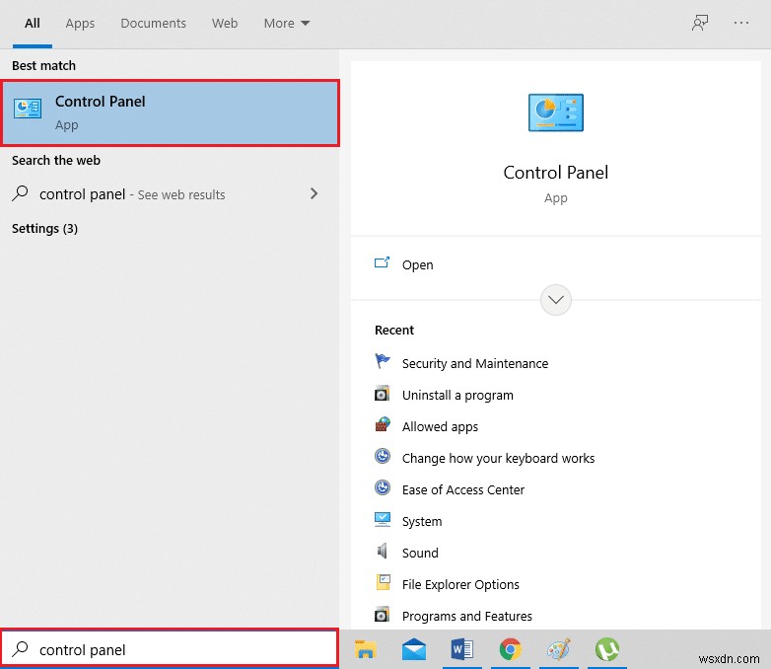Click the File Explorer Options icon
The width and height of the screenshot is (771, 669).
click(x=384, y=582)
